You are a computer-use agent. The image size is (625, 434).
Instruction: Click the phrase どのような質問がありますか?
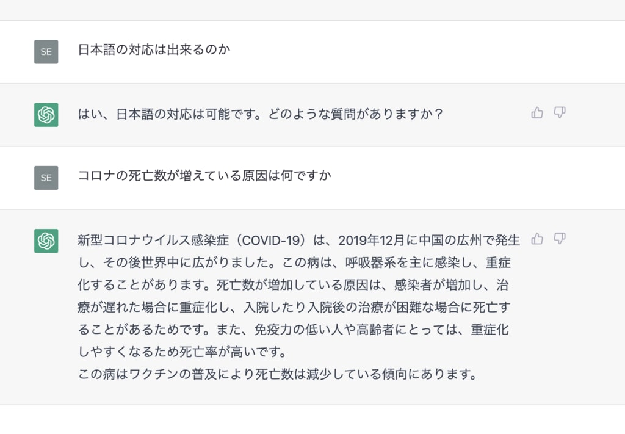tap(356, 114)
